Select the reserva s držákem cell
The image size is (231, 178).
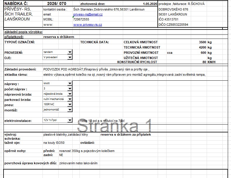(x=59, y=37)
